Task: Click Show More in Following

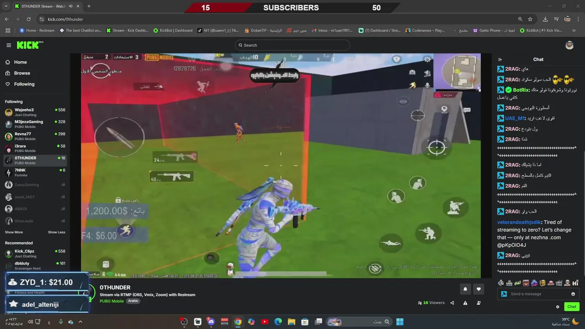Action: pyautogui.click(x=14, y=232)
